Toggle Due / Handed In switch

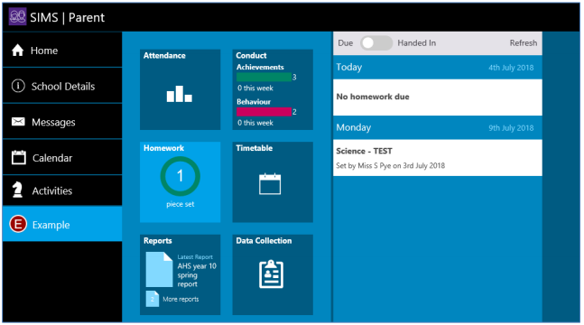pyautogui.click(x=376, y=42)
